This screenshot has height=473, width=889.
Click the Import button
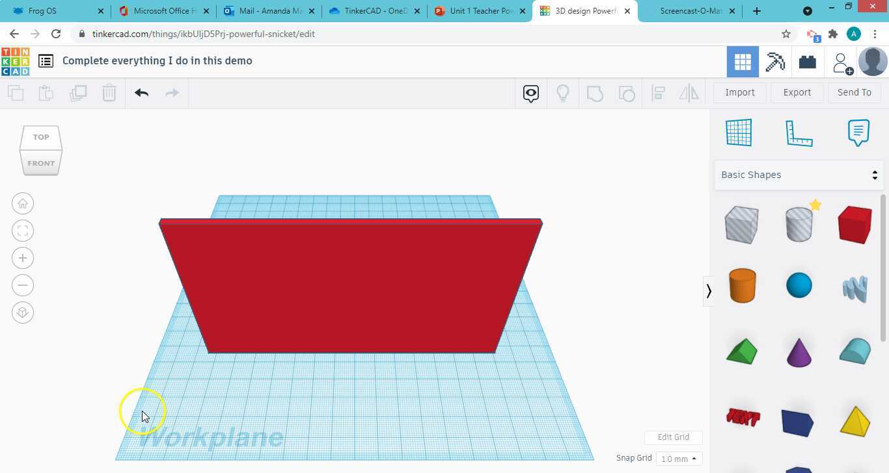point(739,92)
